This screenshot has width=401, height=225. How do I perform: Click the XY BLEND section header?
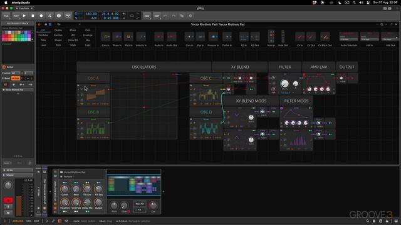tap(240, 67)
